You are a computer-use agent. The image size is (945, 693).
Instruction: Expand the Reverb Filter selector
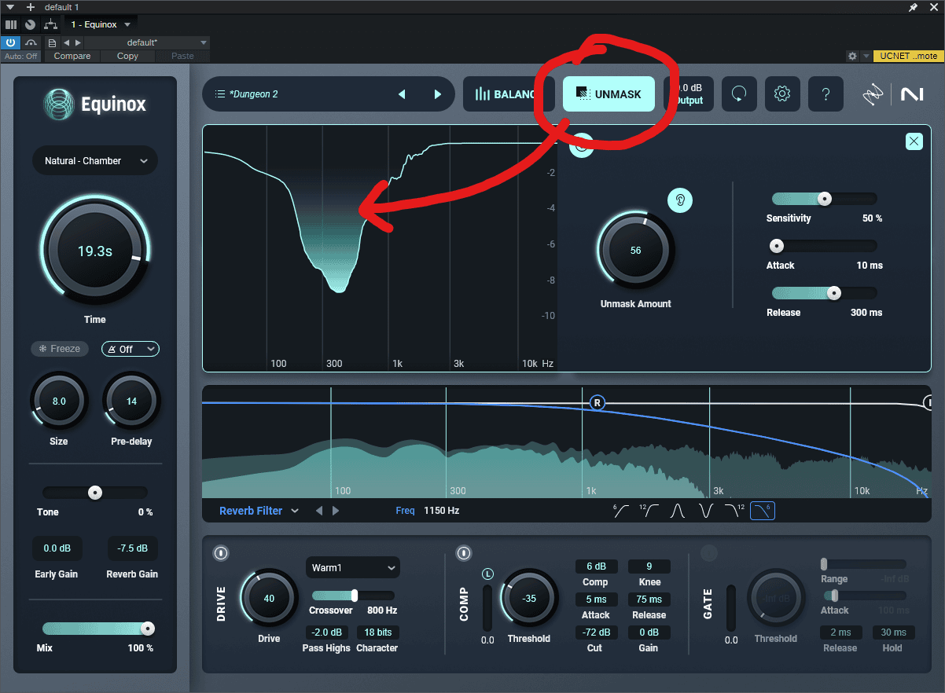click(259, 511)
